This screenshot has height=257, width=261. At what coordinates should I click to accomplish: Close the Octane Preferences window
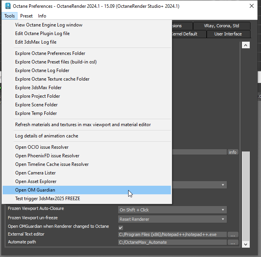pos(251,6)
